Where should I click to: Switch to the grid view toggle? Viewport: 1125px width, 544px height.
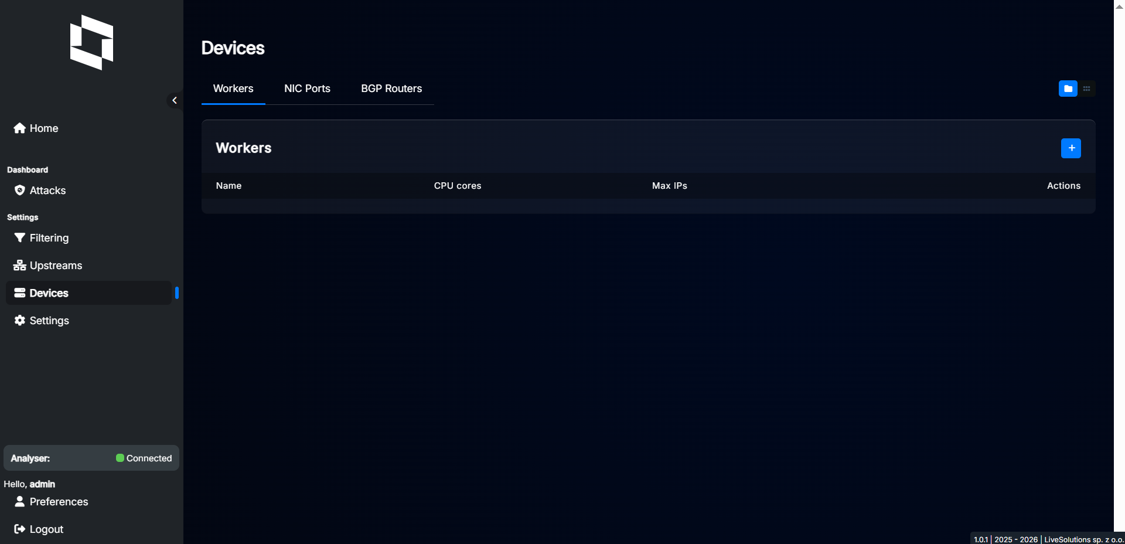1086,89
